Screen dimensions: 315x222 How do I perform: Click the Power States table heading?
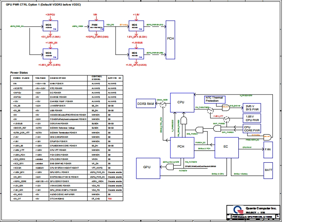point(19,73)
